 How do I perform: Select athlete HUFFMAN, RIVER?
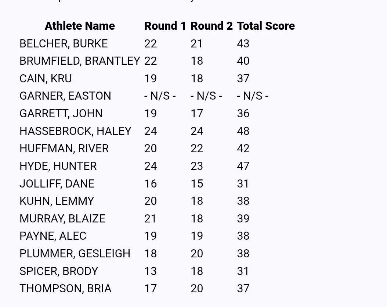tap(64, 149)
